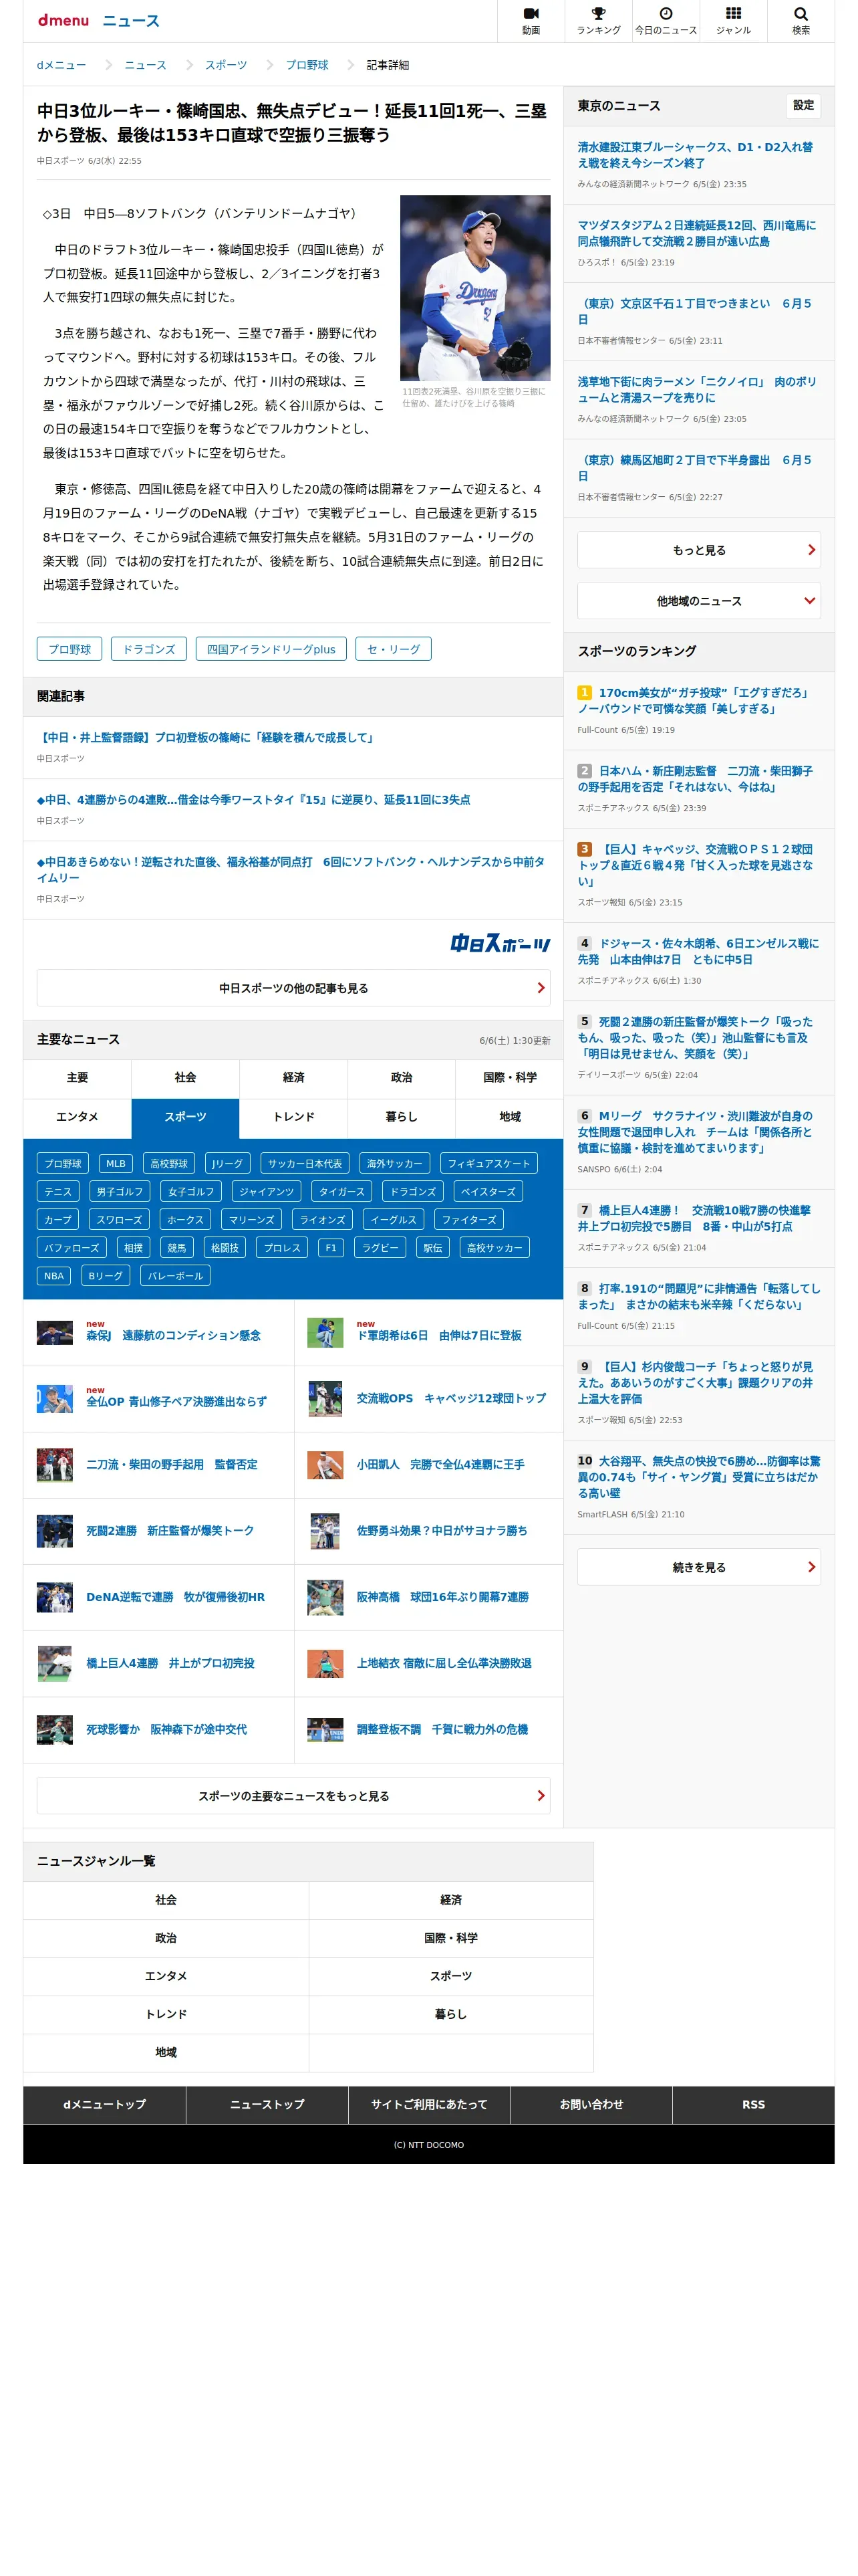Viewport: 858px width, 2576px height.
Task: Click the セ・リーグ article tag
Action: coord(394,649)
